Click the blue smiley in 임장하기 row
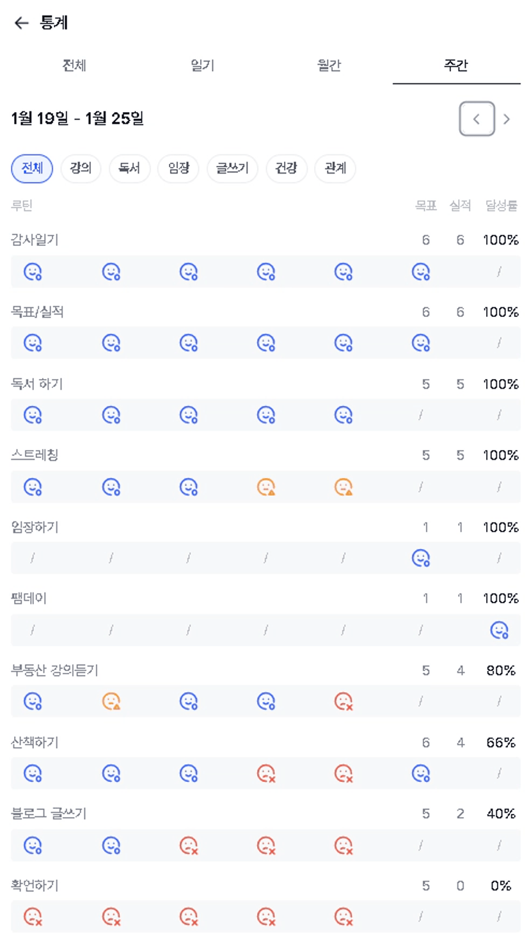This screenshot has width=529, height=933. [420, 558]
